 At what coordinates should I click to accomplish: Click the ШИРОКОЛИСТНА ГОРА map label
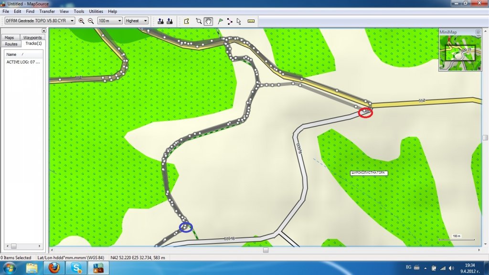coord(369,173)
